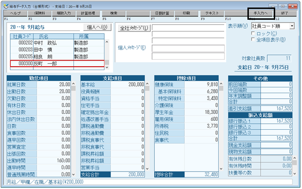The image size is (302, 189).
Task: Click the 健康保険 value 9,810
Action: tap(201, 85)
